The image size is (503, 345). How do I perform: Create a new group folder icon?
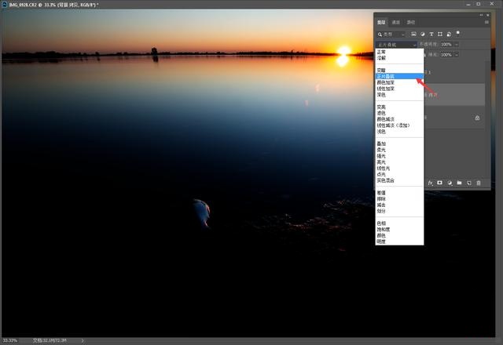[x=459, y=183]
